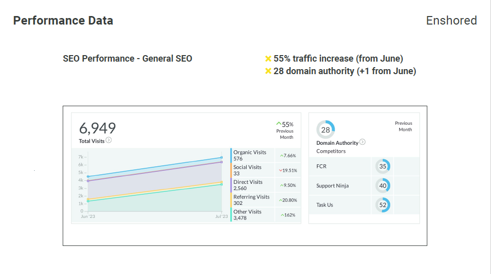The height and width of the screenshot is (274, 491).
Task: Click the SEO Performance - General SEO heading
Action: (x=127, y=59)
